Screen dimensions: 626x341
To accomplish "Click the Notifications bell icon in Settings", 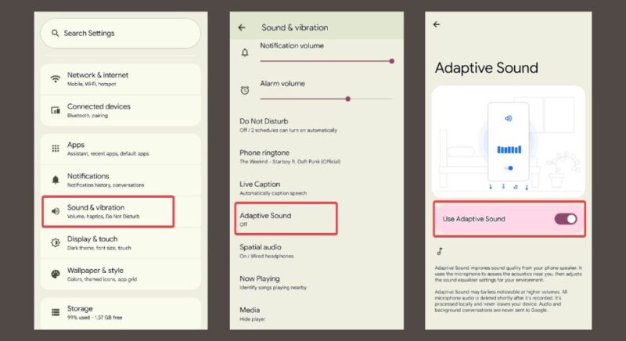I will click(x=56, y=180).
